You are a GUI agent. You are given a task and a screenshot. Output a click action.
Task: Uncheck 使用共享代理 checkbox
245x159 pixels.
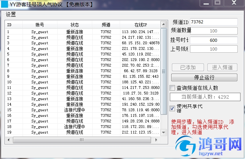click(172, 108)
